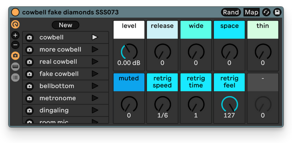Click the space macro knob
Screen dimensions: 292x143
229,52
